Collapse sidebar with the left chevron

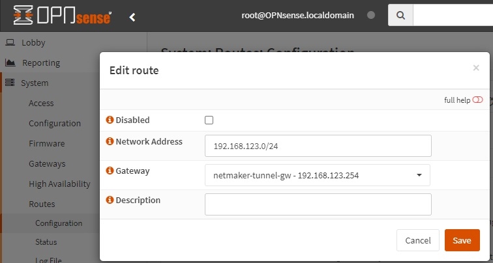tap(132, 17)
